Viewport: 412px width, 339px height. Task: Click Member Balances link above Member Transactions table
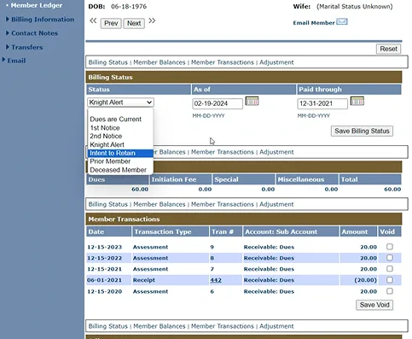pyautogui.click(x=160, y=204)
